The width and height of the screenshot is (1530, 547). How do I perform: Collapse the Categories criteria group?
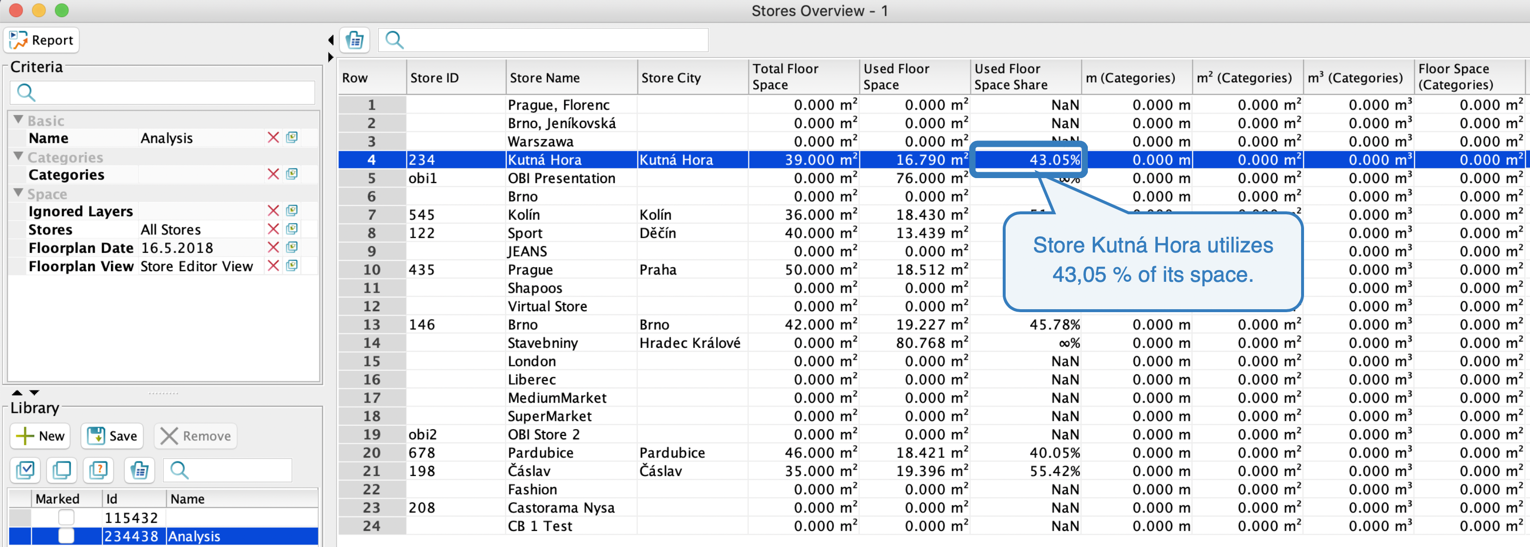point(19,157)
